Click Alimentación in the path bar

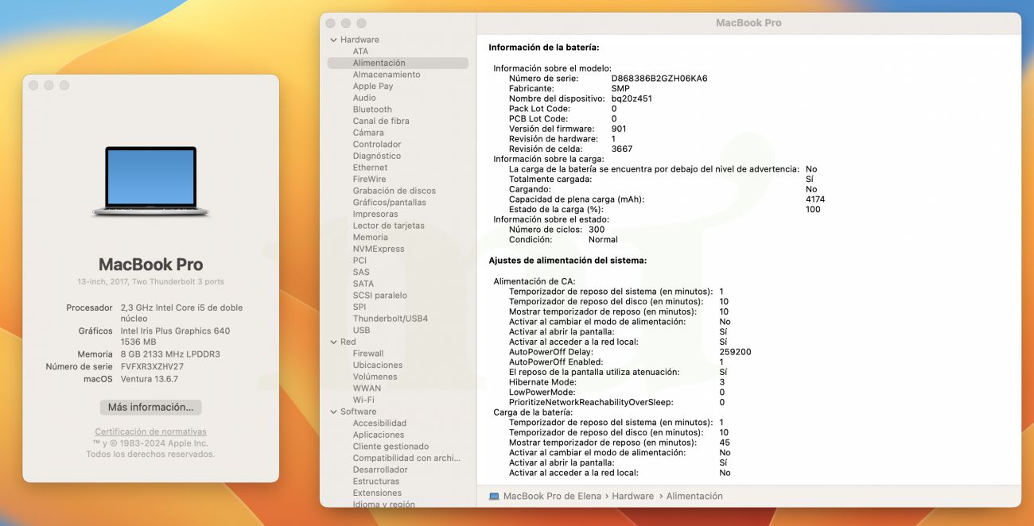[694, 496]
